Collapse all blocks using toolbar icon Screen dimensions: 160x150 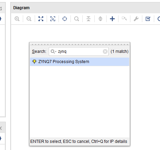[89, 19]
